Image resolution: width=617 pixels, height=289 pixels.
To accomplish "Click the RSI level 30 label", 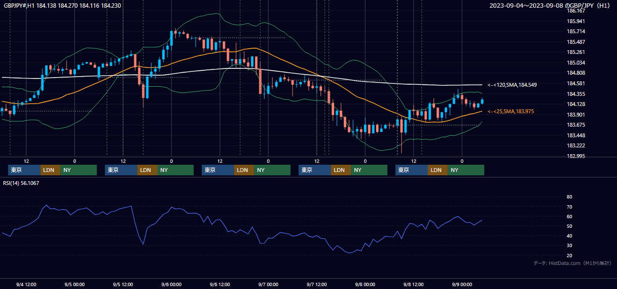I will coord(569,246).
